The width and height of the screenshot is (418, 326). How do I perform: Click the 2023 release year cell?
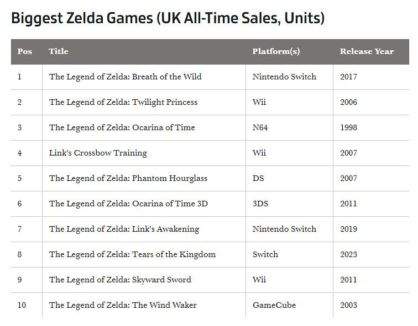point(348,254)
